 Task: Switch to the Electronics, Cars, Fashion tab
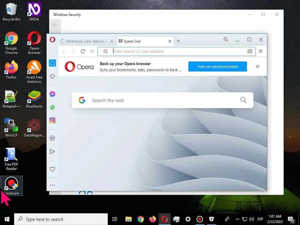pos(84,41)
